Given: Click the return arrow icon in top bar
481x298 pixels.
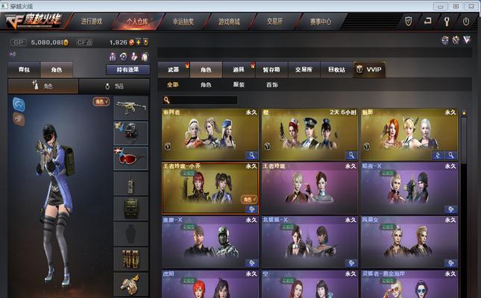Looking at the screenshot, I should pos(427,21).
